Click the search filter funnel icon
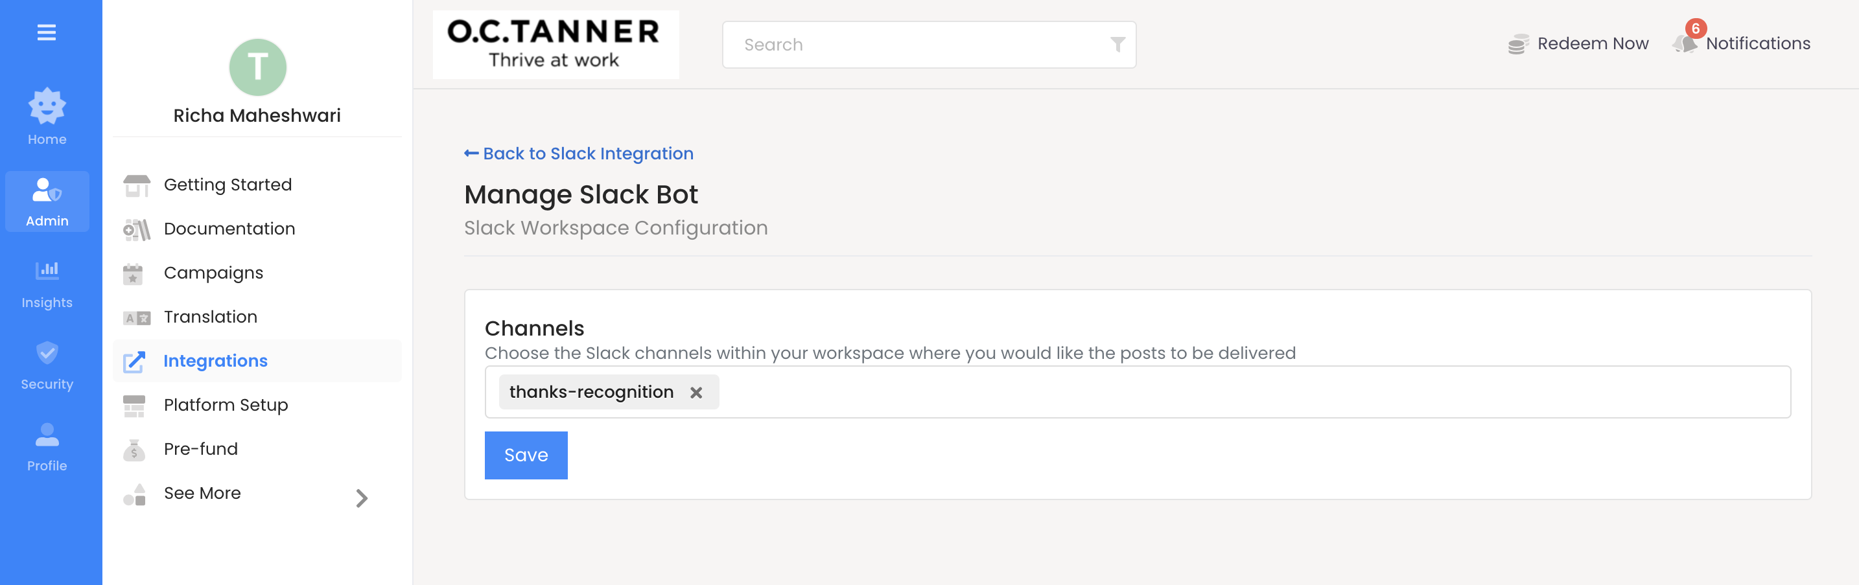Viewport: 1859px width, 585px height. (x=1117, y=45)
